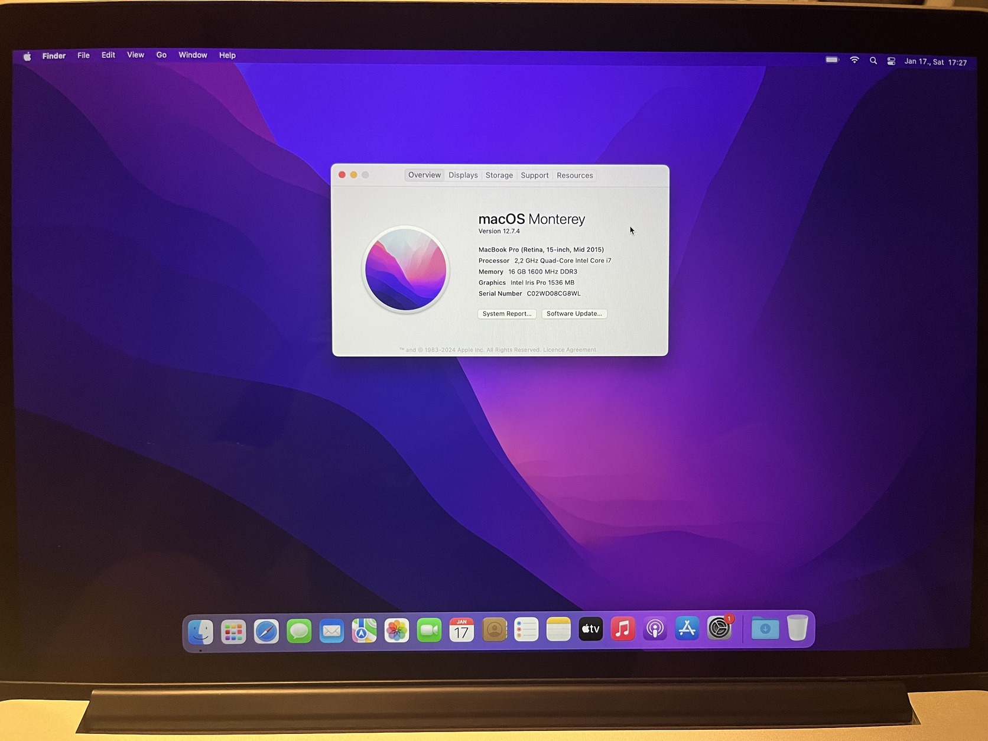Open Mail app in the Dock

331,631
